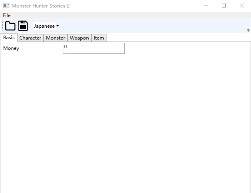Switch to the Basic tab
251x193 pixels.
9,38
